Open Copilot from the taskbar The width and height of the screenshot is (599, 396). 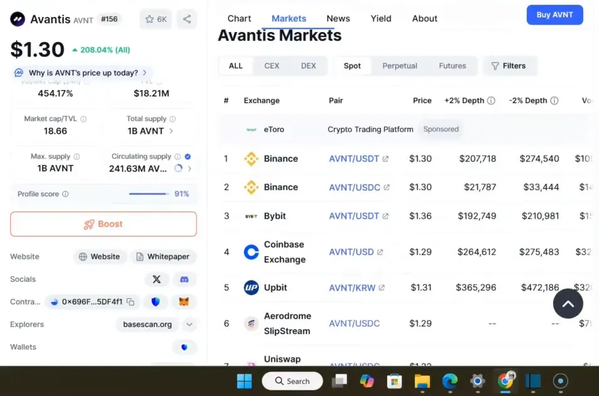[x=366, y=381]
